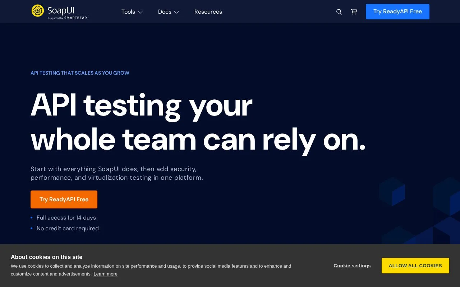Image resolution: width=460 pixels, height=287 pixels.
Task: Go to the Resources page
Action: [x=208, y=12]
